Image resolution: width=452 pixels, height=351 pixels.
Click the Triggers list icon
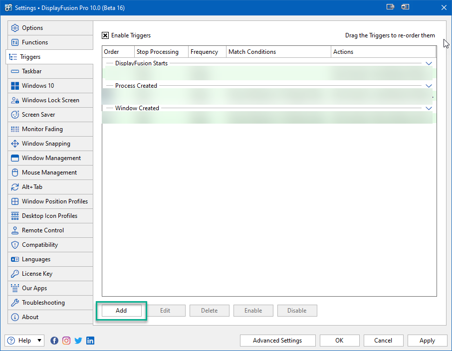pyautogui.click(x=13, y=57)
